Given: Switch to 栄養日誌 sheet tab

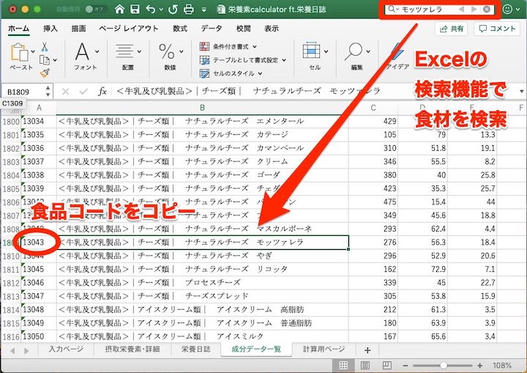Looking at the screenshot, I should [x=196, y=350].
